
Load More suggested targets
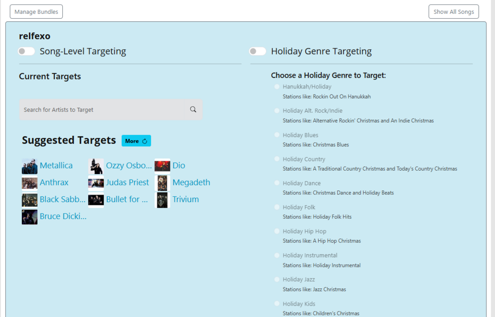click(136, 140)
